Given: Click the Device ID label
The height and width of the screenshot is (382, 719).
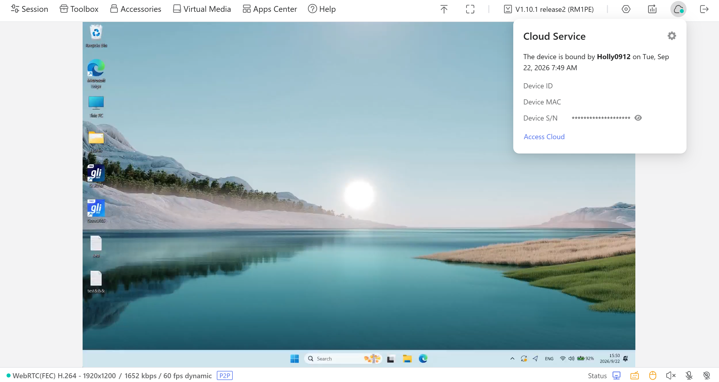Looking at the screenshot, I should click(x=538, y=86).
